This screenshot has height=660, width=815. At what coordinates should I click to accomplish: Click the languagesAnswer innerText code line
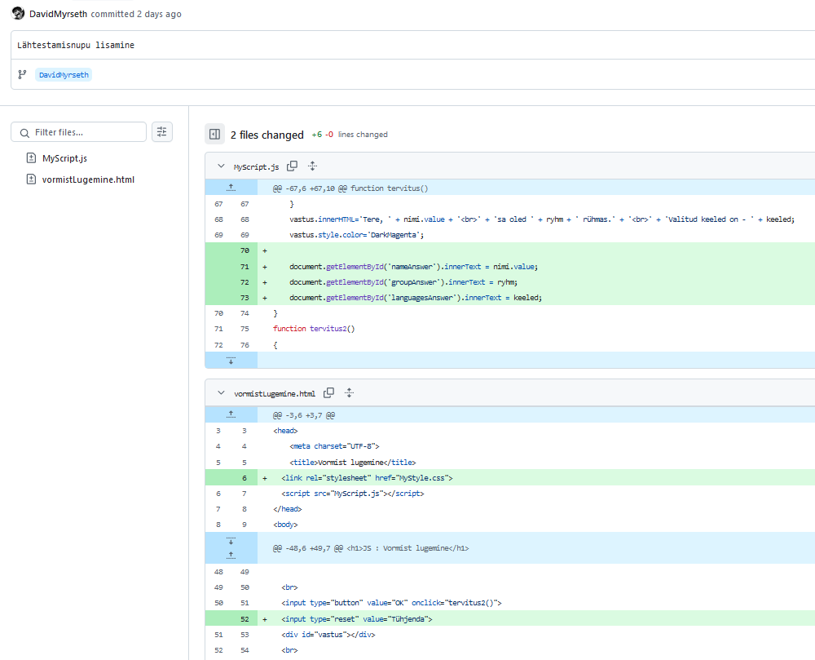coord(416,298)
